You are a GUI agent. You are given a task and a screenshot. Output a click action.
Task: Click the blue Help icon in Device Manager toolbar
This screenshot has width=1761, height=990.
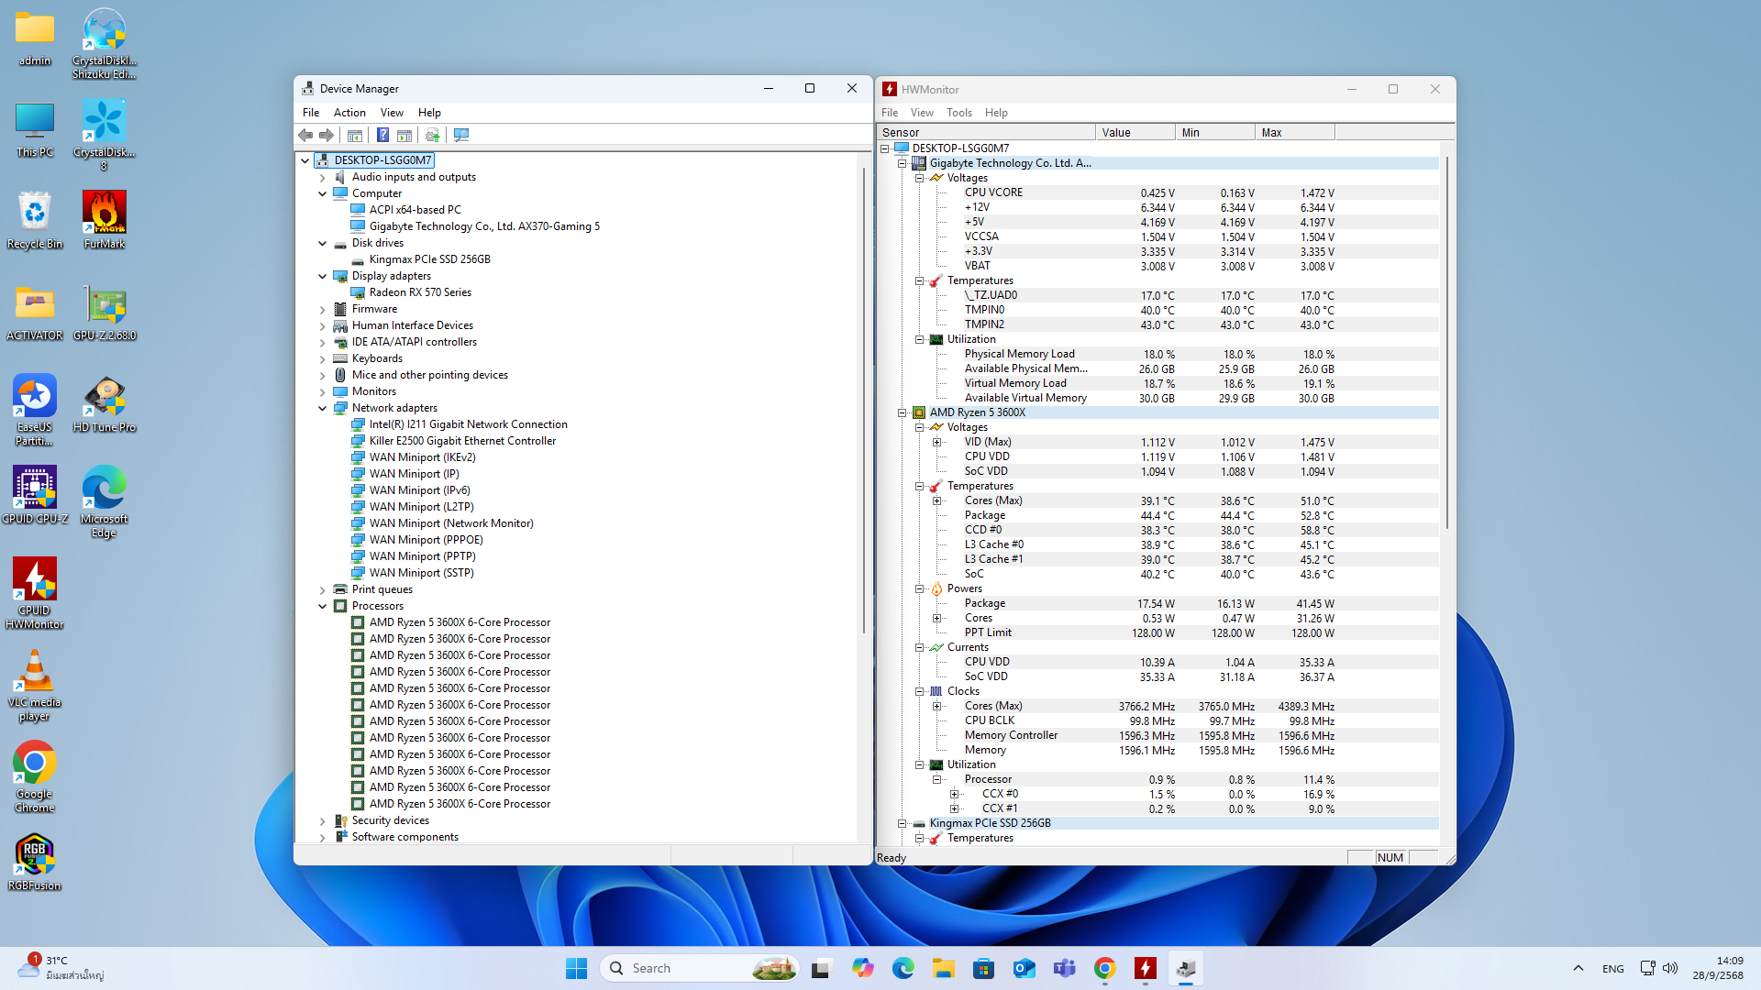(382, 135)
